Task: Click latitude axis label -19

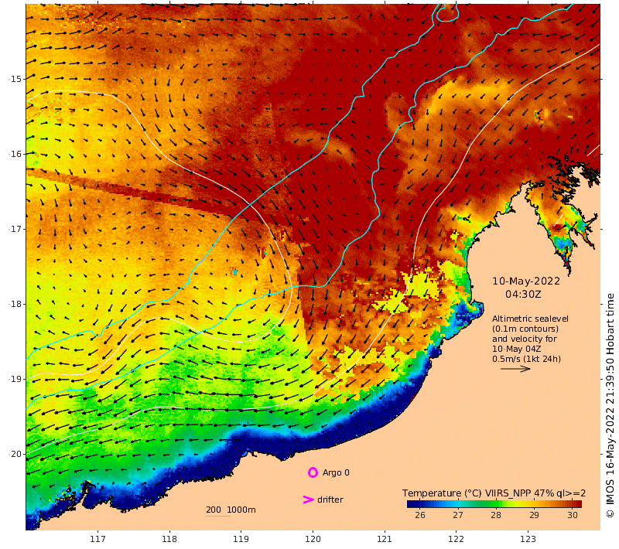Action: 15,379
